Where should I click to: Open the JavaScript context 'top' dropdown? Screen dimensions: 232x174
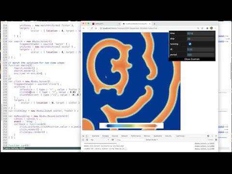coord(100,140)
